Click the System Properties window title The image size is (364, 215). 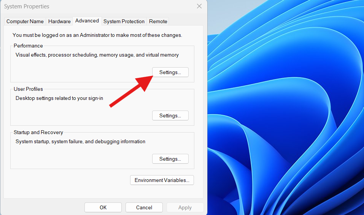click(x=27, y=6)
